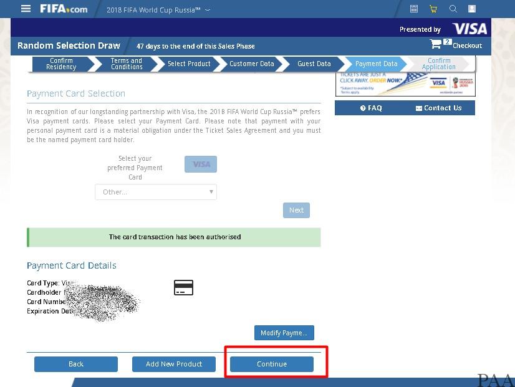Go to Terms and Conditions step
Image resolution: width=515 pixels, height=387 pixels.
coord(127,64)
